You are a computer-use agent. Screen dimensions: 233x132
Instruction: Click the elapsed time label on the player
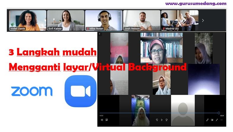[101, 115]
